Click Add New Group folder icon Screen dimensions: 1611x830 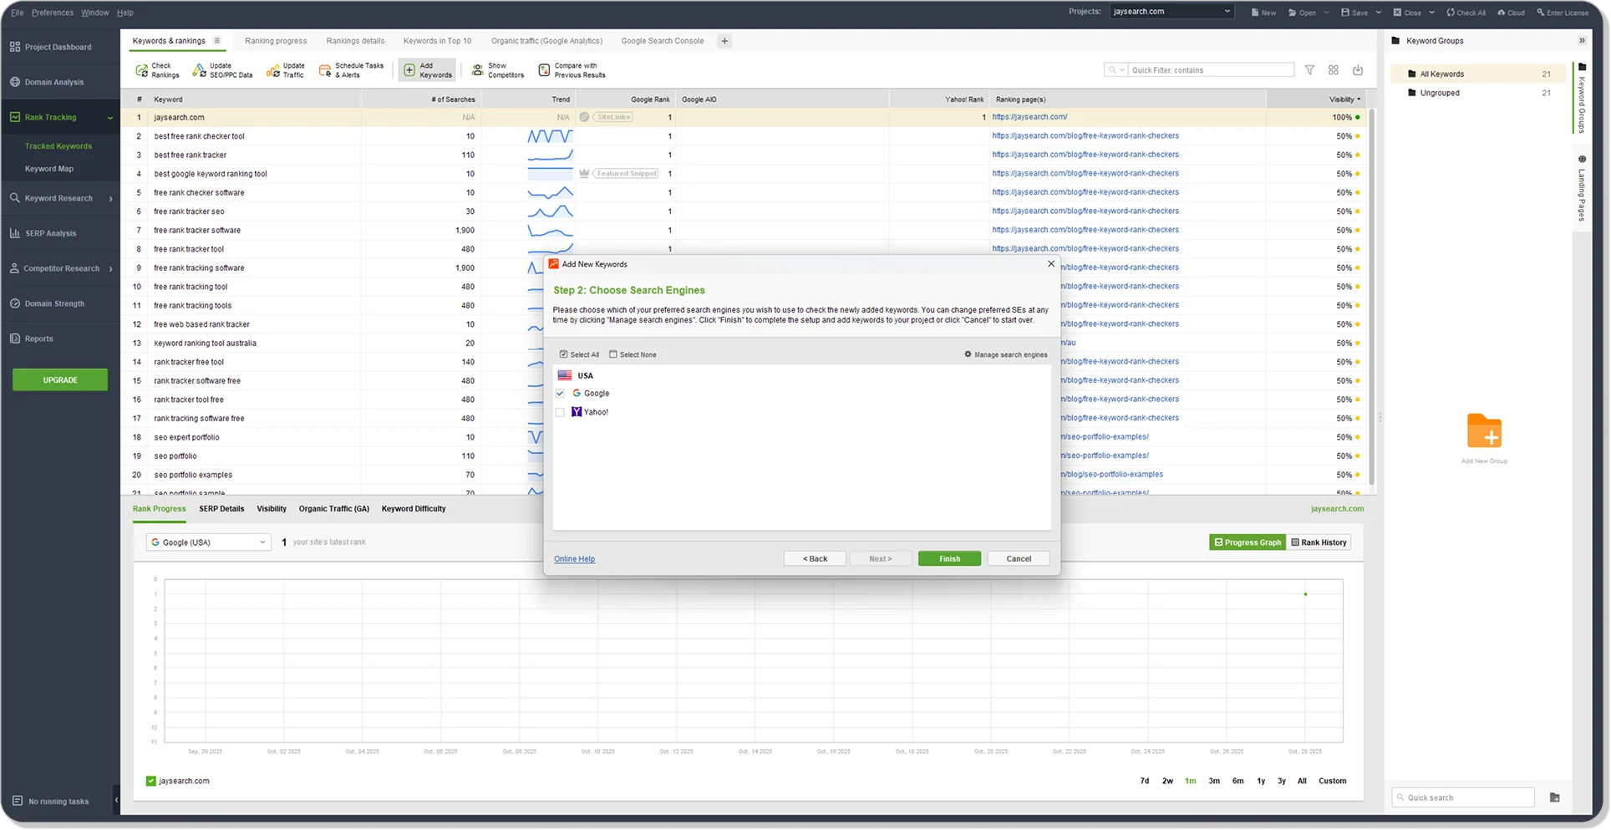point(1484,431)
